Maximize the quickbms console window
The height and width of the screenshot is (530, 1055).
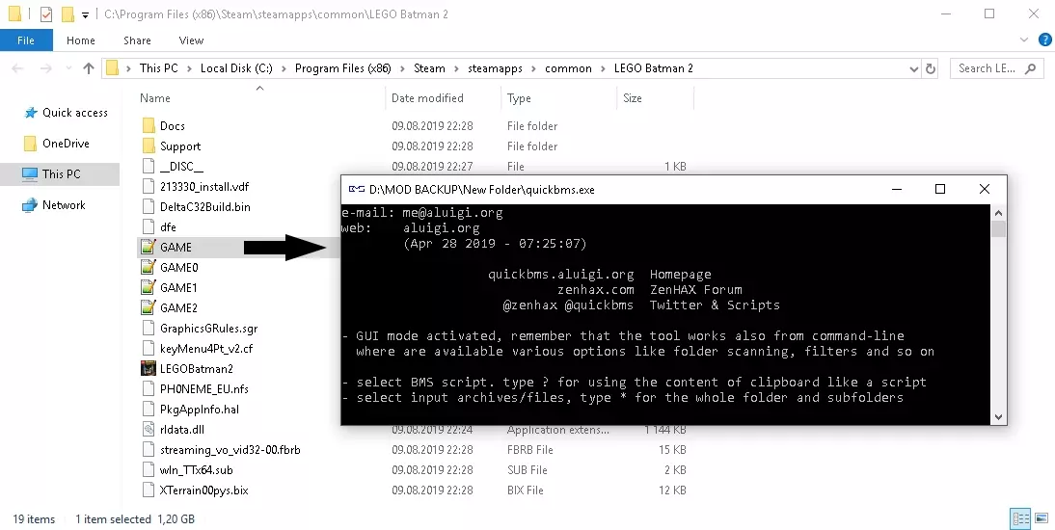click(x=940, y=190)
